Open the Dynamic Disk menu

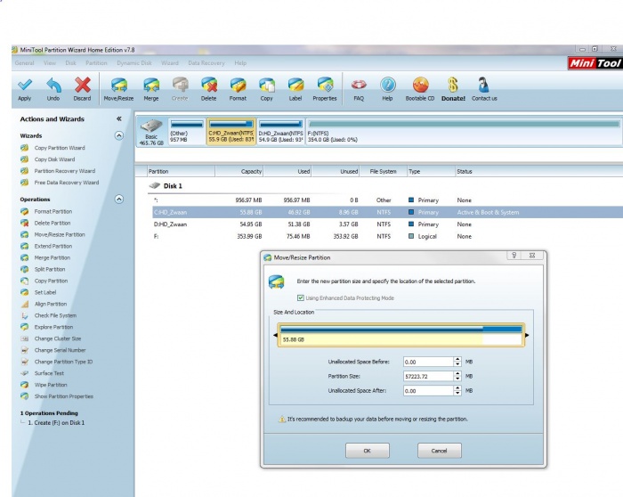click(x=134, y=63)
